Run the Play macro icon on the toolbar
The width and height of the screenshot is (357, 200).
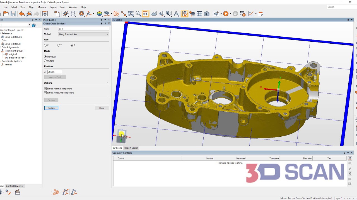(x=225, y=13)
